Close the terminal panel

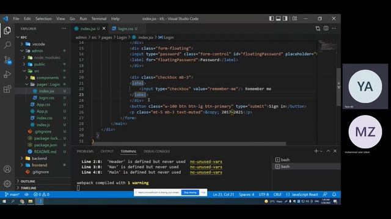[335, 151]
